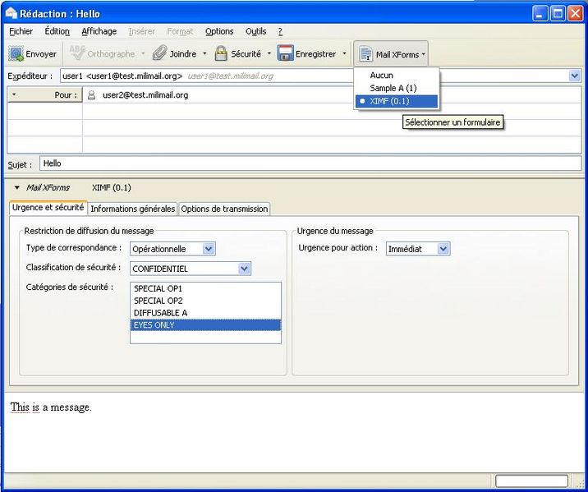The image size is (588, 492).
Task: Click into the message body text
Action: pyautogui.click(x=51, y=407)
